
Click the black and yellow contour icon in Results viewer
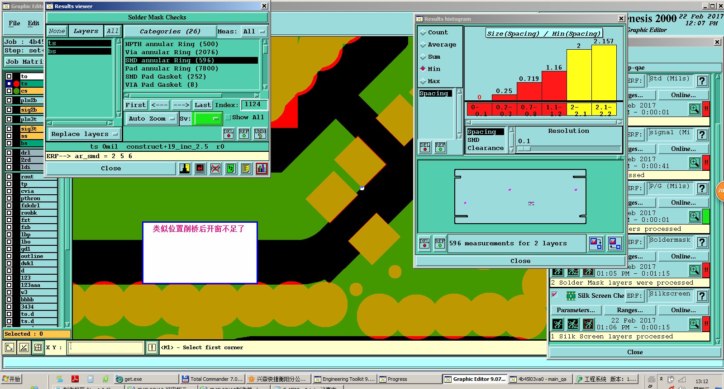[x=185, y=169]
